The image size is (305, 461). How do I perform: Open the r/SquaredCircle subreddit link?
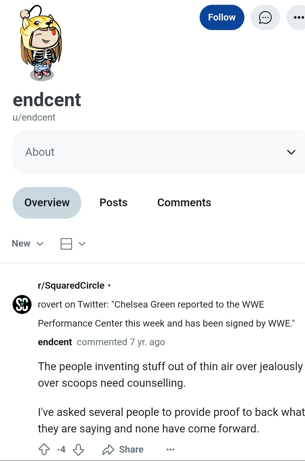coord(71,285)
